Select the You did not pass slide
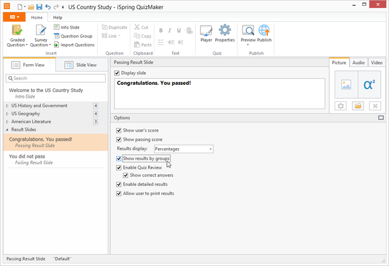 (x=55, y=159)
